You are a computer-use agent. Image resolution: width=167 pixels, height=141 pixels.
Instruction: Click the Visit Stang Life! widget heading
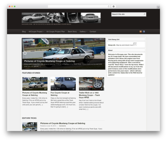pyautogui.click(x=114, y=39)
